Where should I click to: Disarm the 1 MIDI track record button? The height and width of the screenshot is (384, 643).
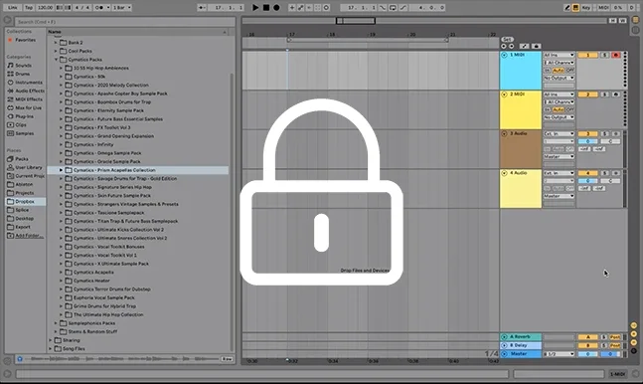pos(616,55)
